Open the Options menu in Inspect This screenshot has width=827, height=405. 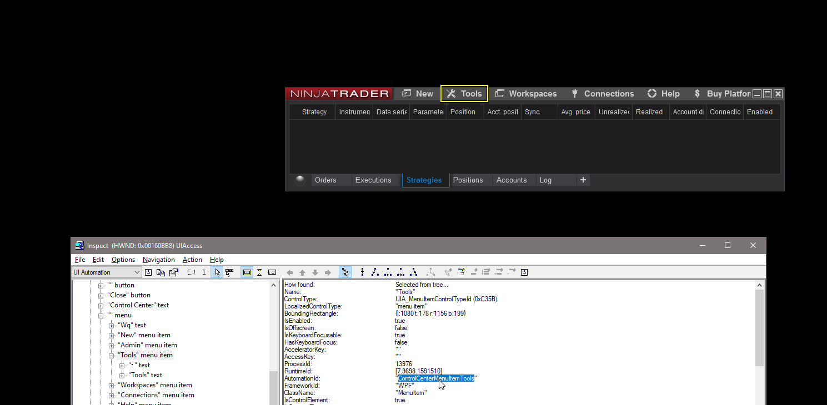point(123,260)
